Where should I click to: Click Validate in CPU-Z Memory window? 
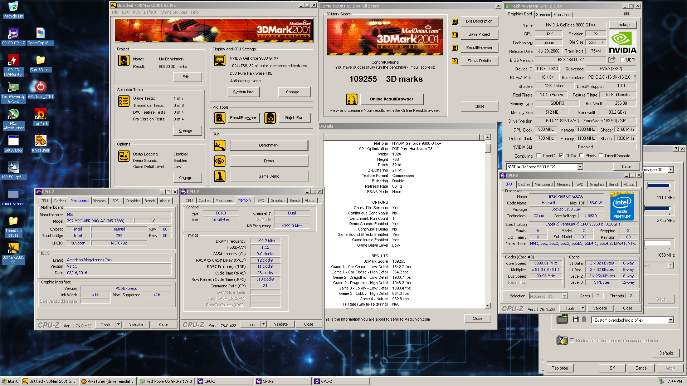pyautogui.click(x=281, y=324)
